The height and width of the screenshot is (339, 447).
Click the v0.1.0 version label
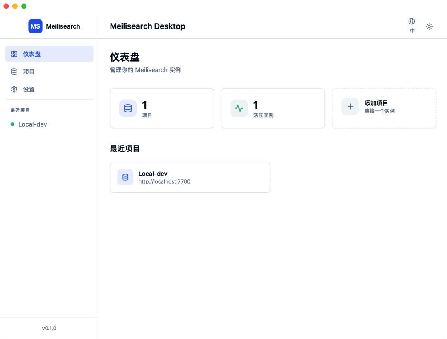[49, 328]
